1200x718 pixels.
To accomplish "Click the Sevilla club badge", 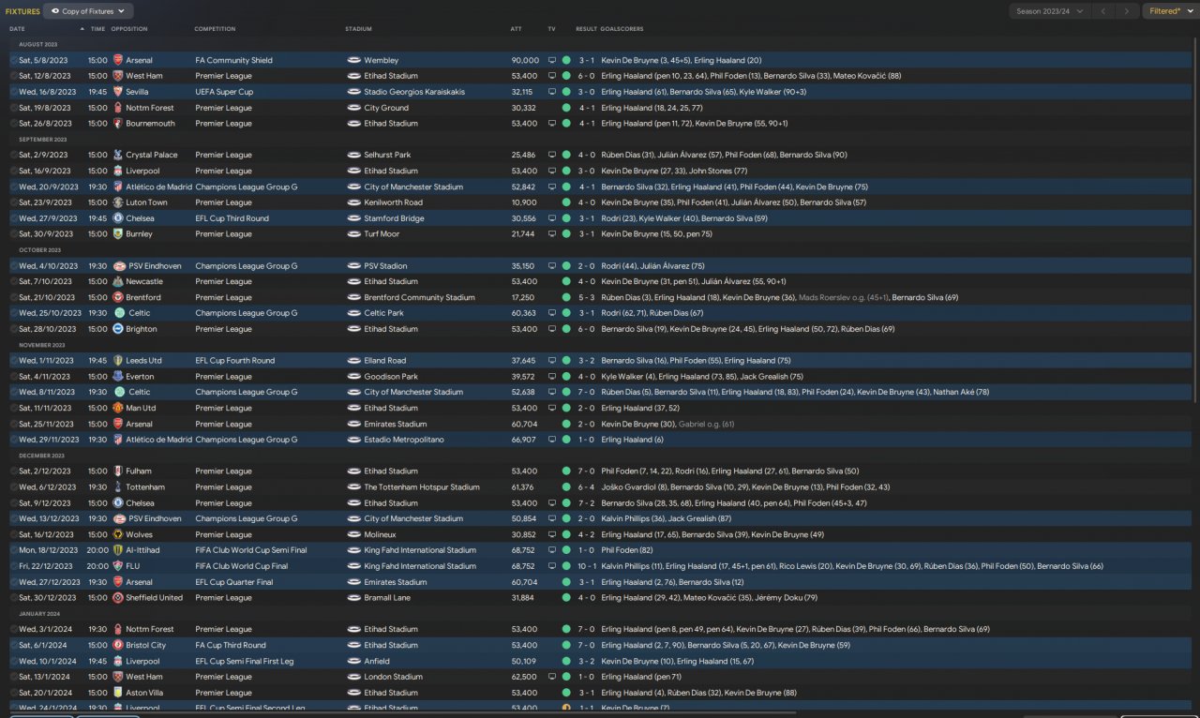I will (118, 92).
